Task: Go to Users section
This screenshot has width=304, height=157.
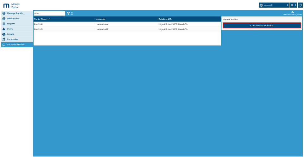Action: tap(17, 29)
